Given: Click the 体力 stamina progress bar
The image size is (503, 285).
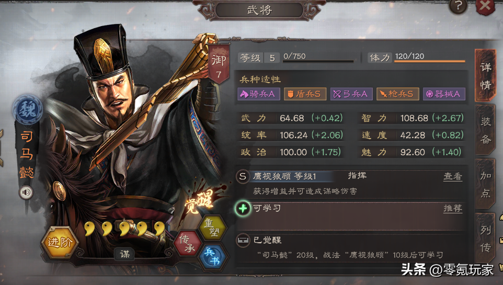Looking at the screenshot, I should (430, 61).
